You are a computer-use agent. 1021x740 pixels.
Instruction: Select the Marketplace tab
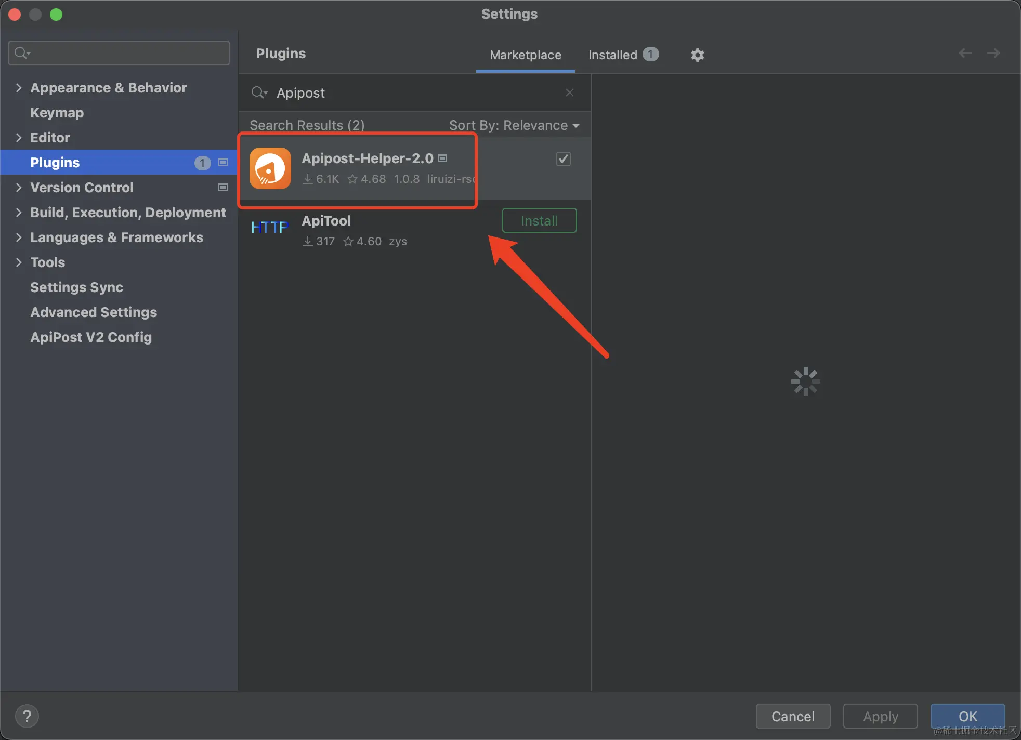point(525,55)
